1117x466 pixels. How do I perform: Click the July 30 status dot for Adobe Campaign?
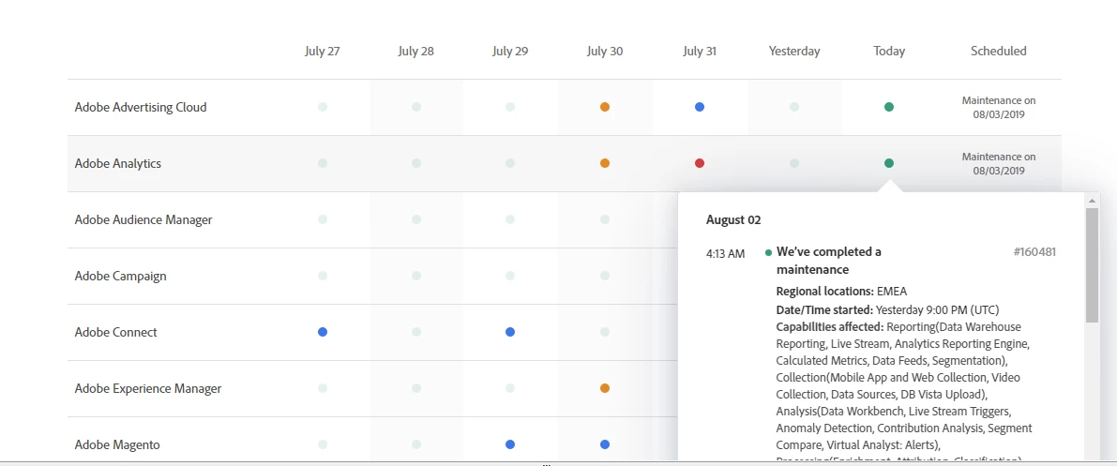(605, 276)
